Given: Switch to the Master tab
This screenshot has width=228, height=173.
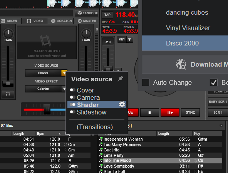Looking at the screenshot, I should pyautogui.click(x=87, y=21).
